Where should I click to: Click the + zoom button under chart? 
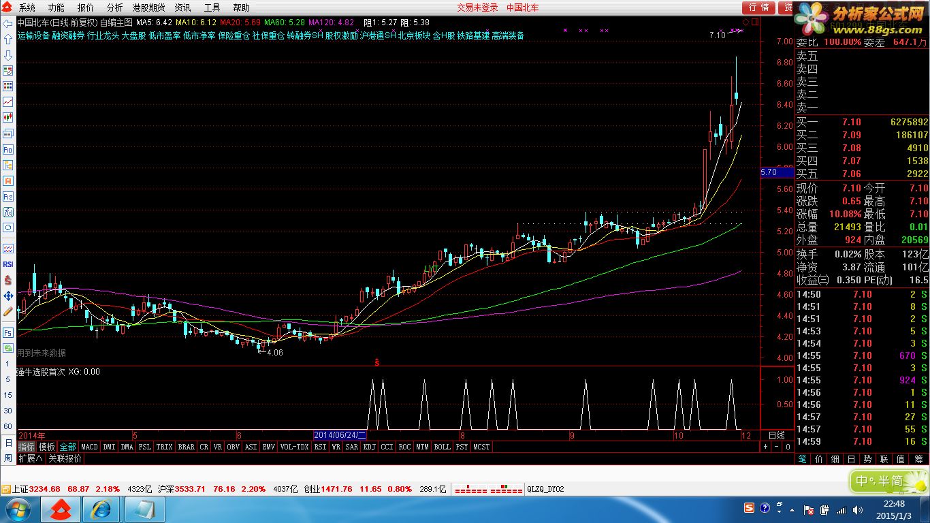pos(765,447)
